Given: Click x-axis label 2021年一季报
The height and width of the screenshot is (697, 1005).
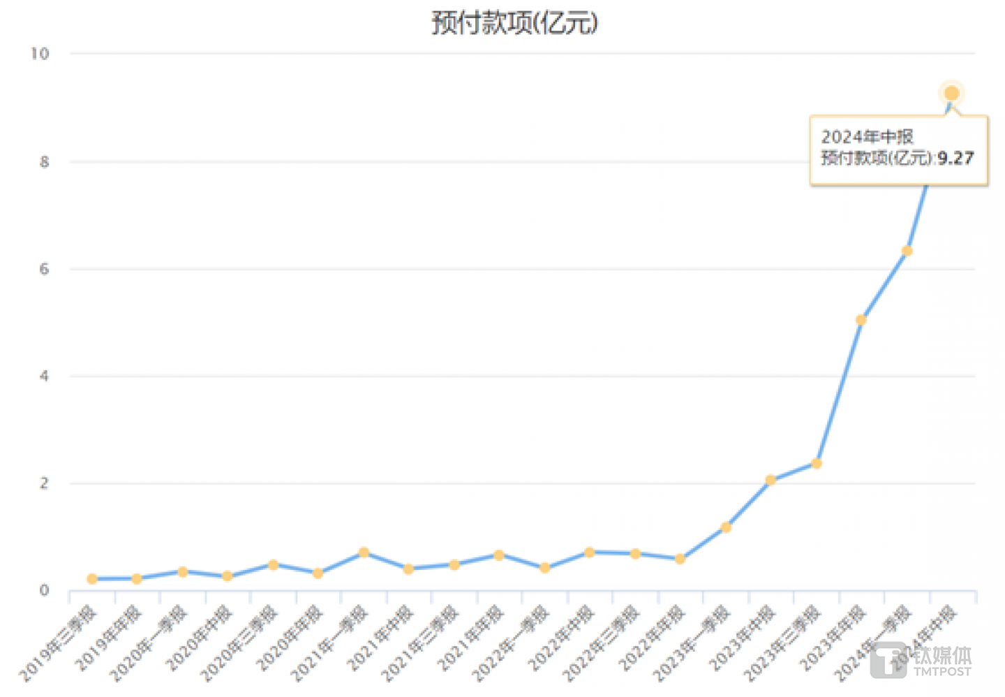Looking at the screenshot, I should pyautogui.click(x=330, y=643).
